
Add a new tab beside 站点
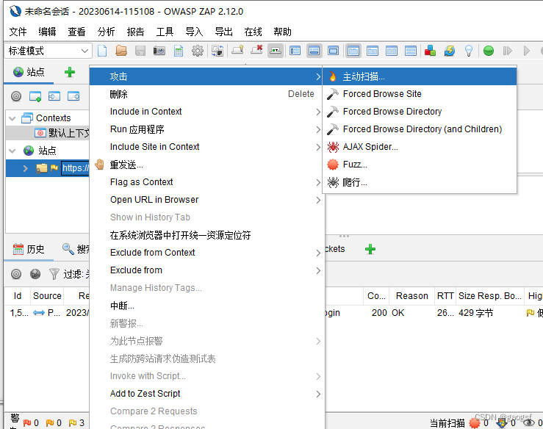coord(70,72)
